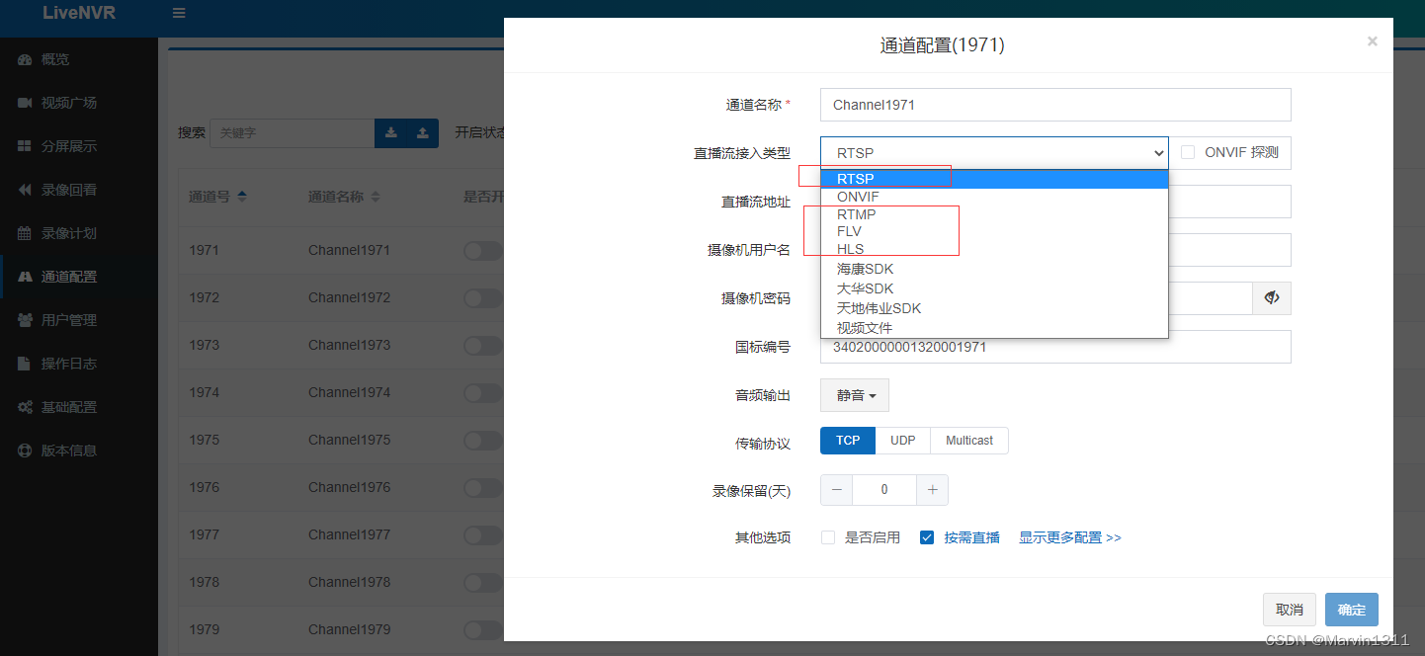The width and height of the screenshot is (1425, 656).
Task: Check the ONVIF 探测 checkbox
Action: [x=1188, y=152]
